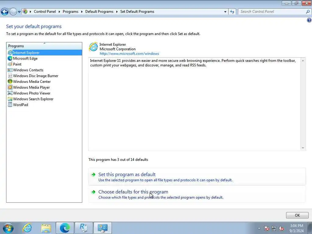
Task: Expand the root arrow before Control Panel breadcrumb
Action: pyautogui.click(x=30, y=12)
